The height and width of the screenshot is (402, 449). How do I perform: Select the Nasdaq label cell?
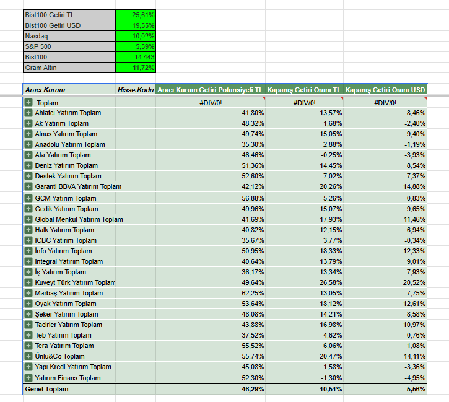point(69,36)
